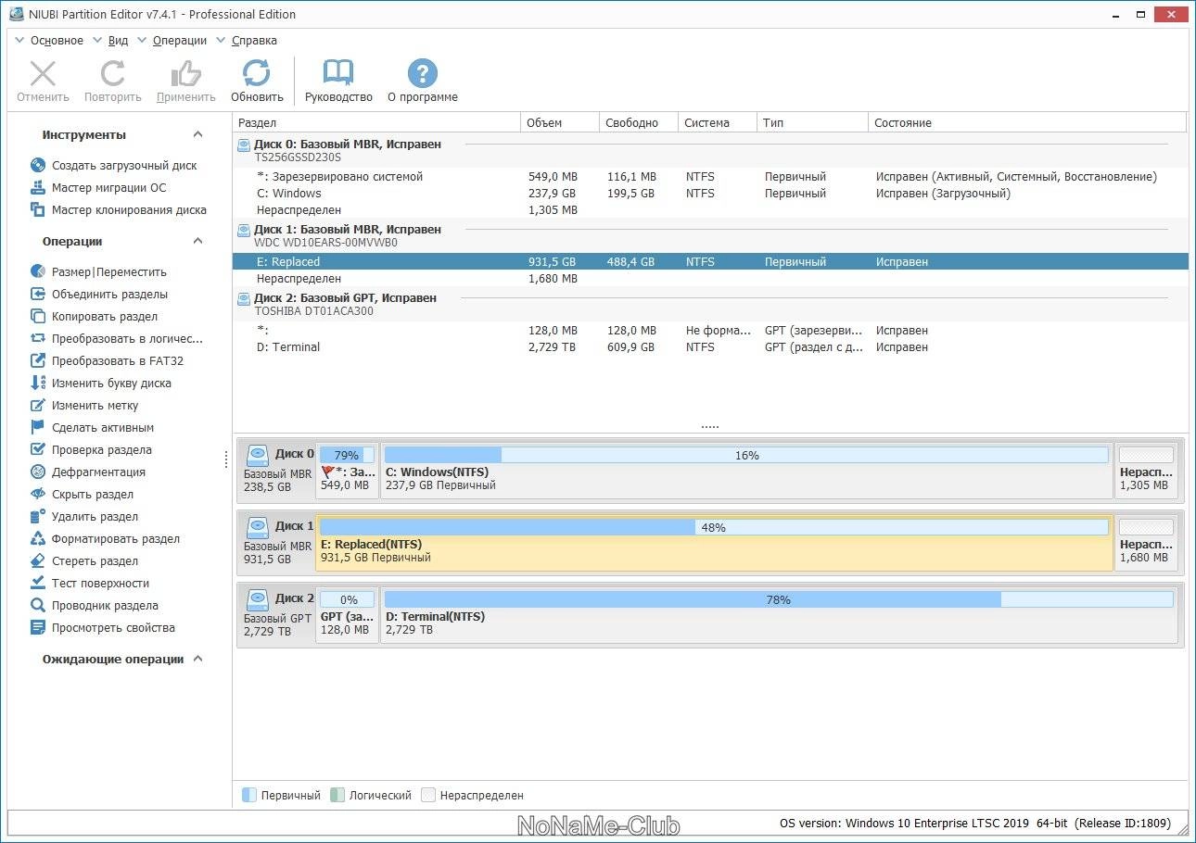Select Изменить метку operation

click(84, 406)
